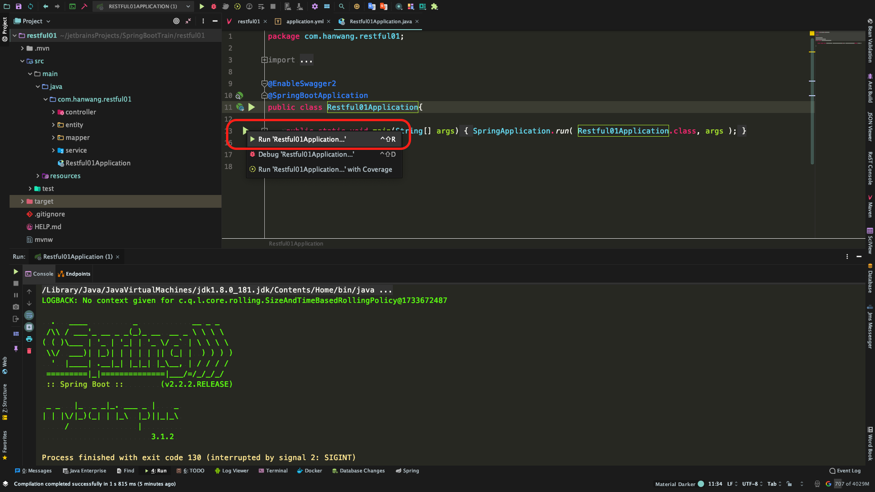Viewport: 875px width, 492px height.
Task: Toggle scroll to end of console
Action: click(x=29, y=327)
